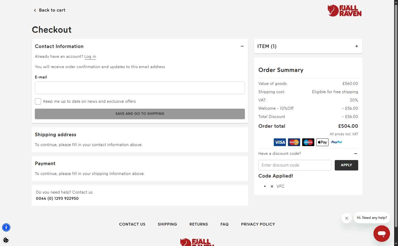398x246 pixels.
Task: Click the Order total £504.00 value
Action: [348, 126]
